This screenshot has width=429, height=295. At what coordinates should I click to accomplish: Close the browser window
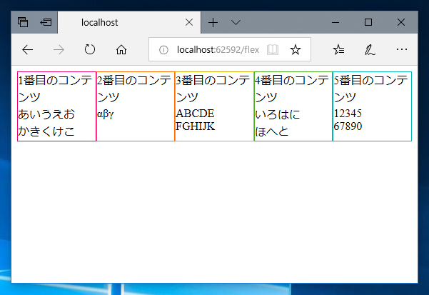(x=401, y=22)
